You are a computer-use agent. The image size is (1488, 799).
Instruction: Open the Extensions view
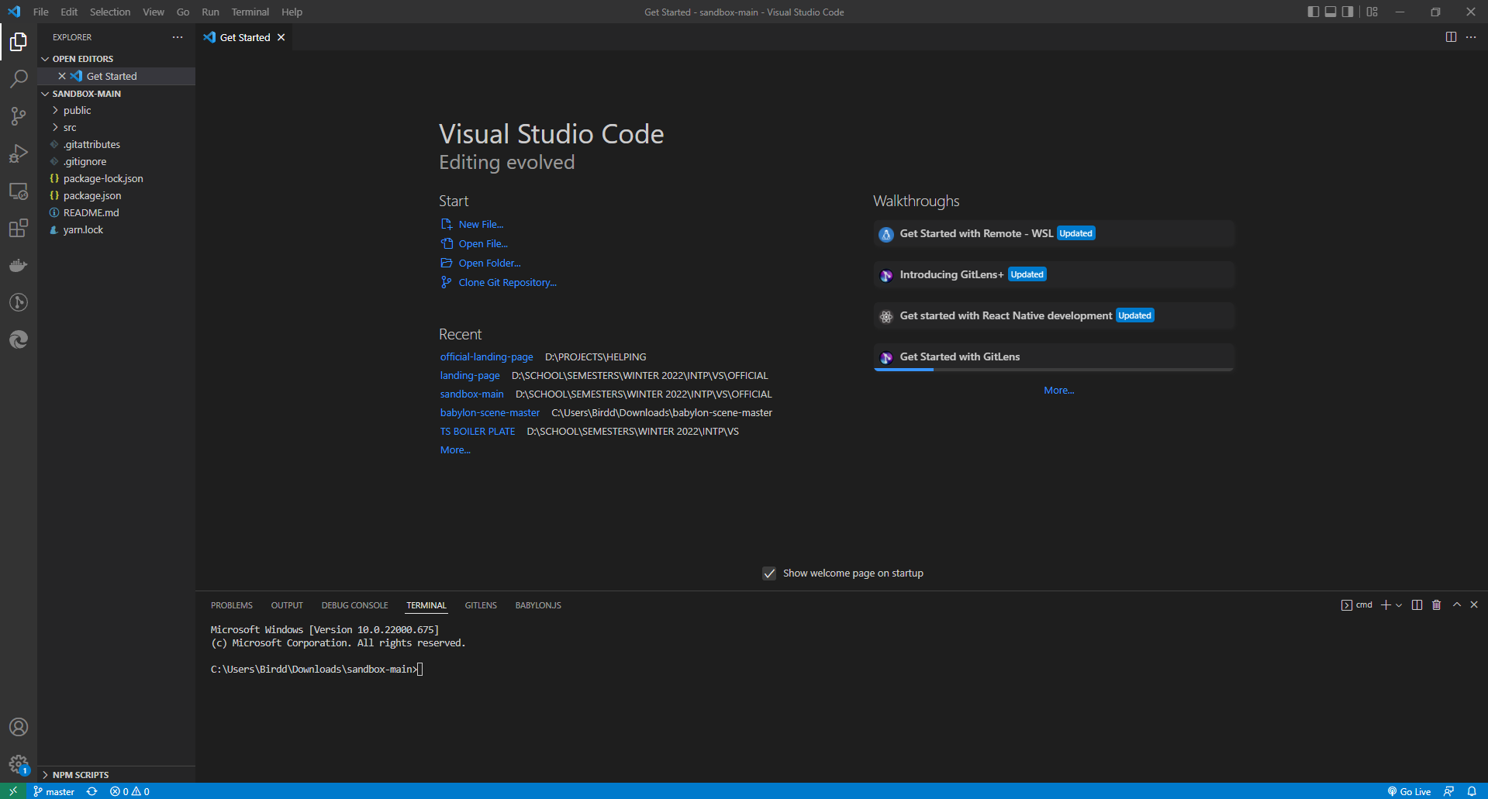(19, 228)
